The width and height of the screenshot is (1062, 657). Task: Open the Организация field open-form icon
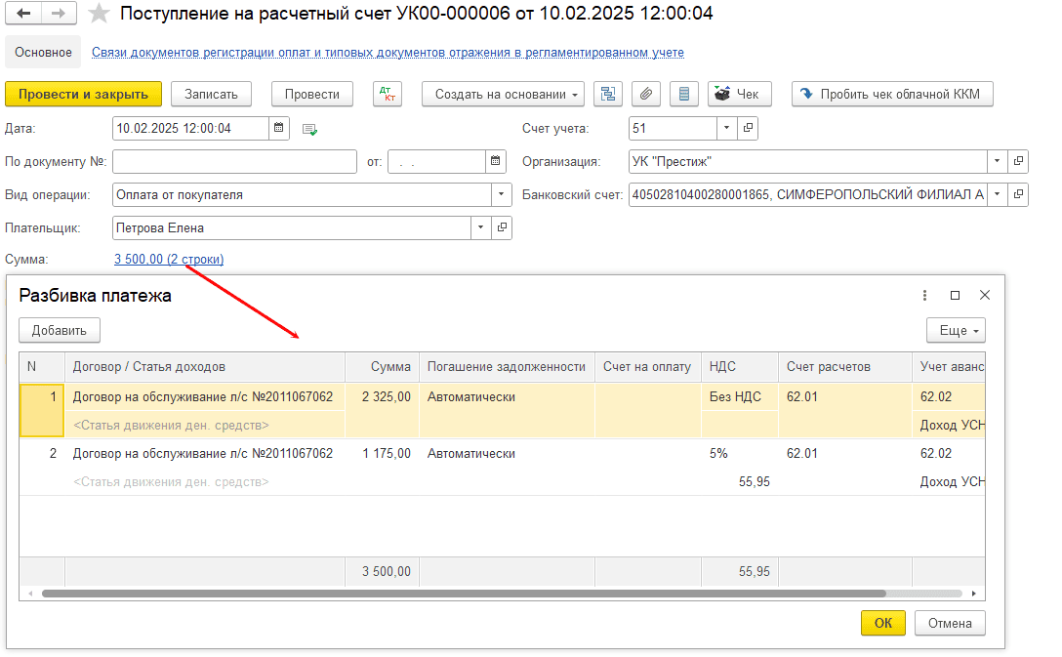(x=1018, y=161)
